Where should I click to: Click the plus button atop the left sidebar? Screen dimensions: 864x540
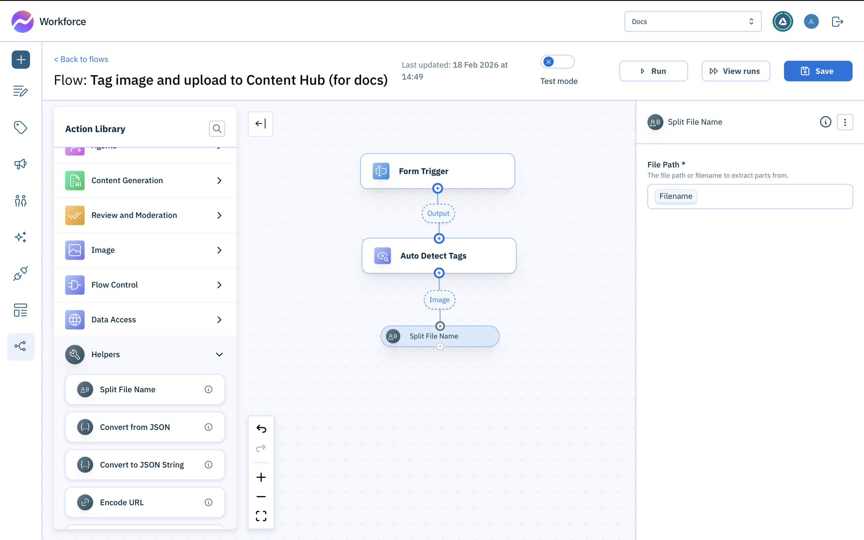21,60
